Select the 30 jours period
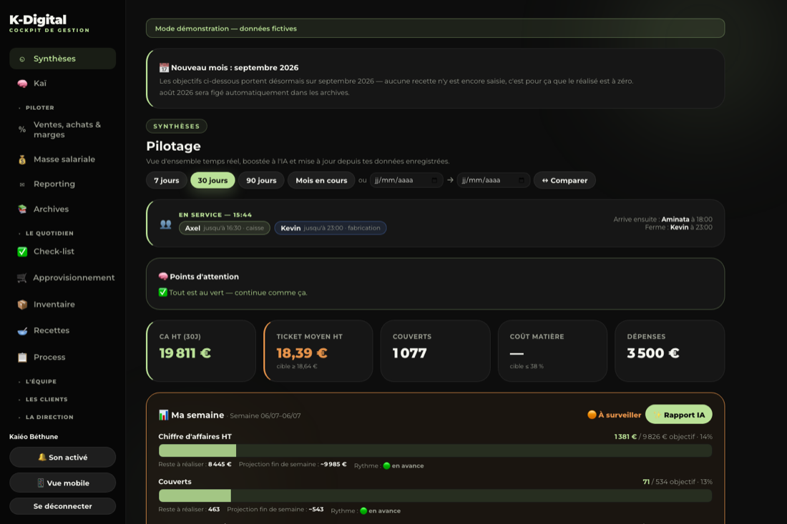787x524 pixels. pyautogui.click(x=212, y=181)
